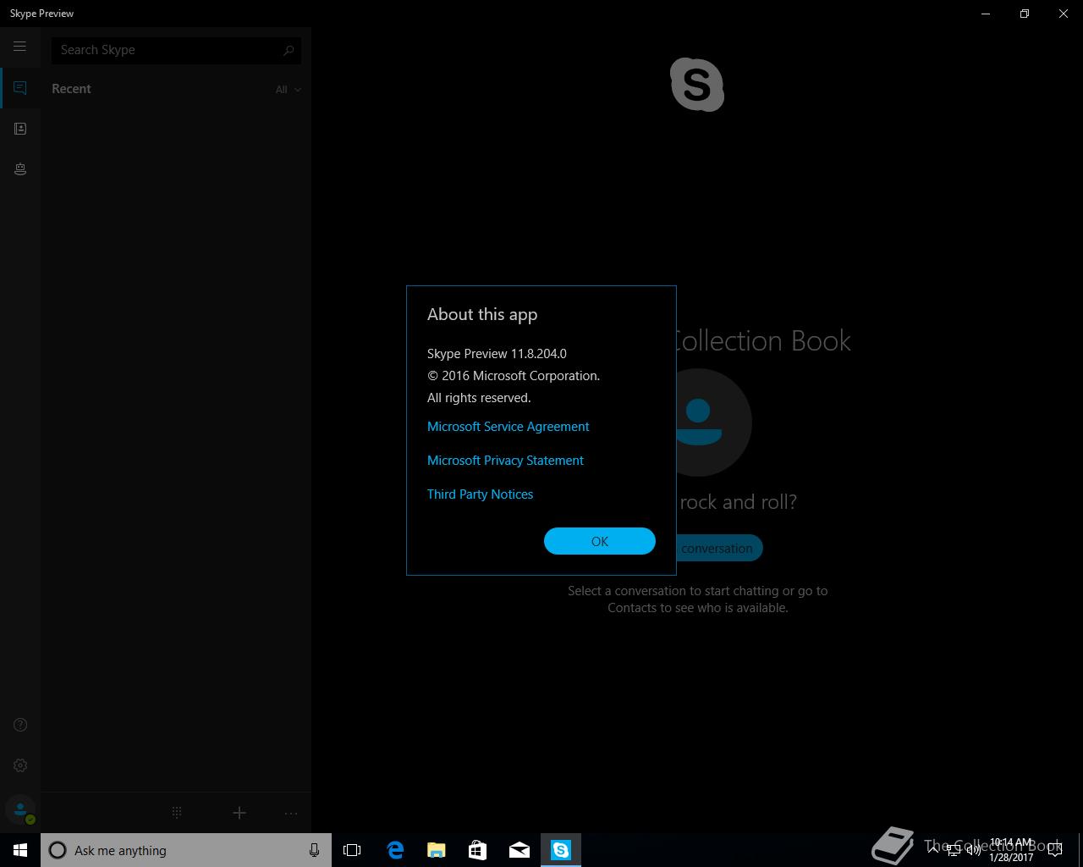The width and height of the screenshot is (1083, 867).
Task: Open Microsoft Privacy Statement link
Action: pos(505,461)
